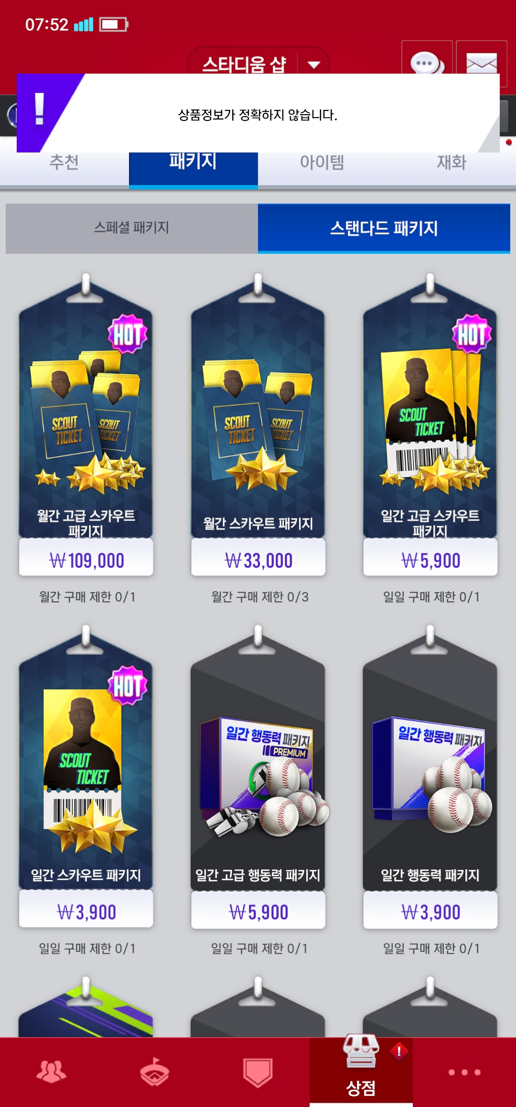Tap the ₩33,000 price button
The width and height of the screenshot is (516, 1107).
pyautogui.click(x=258, y=560)
